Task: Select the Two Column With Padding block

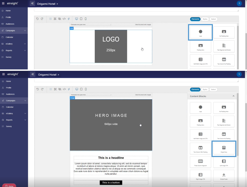Action: [200, 149]
